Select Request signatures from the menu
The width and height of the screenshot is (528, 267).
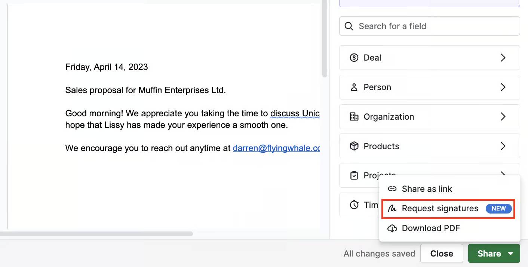pyautogui.click(x=440, y=208)
